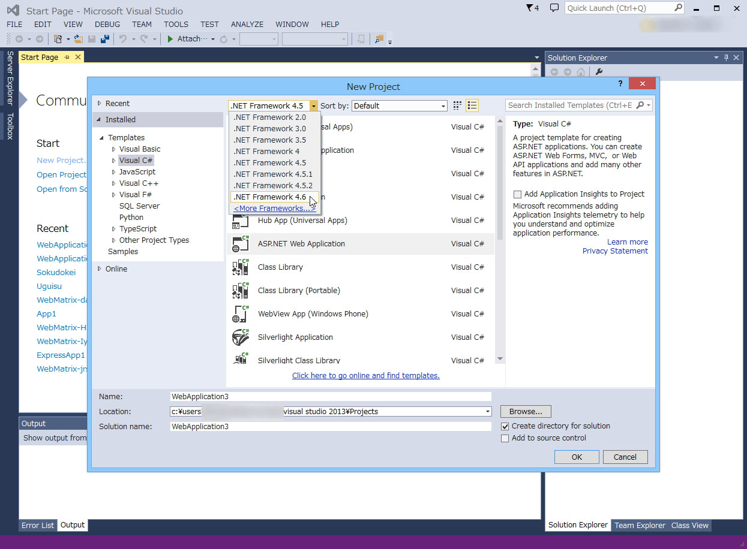Click the Find in Files toolbar icon
Viewport: 747px width, 549px height.
coord(379,39)
